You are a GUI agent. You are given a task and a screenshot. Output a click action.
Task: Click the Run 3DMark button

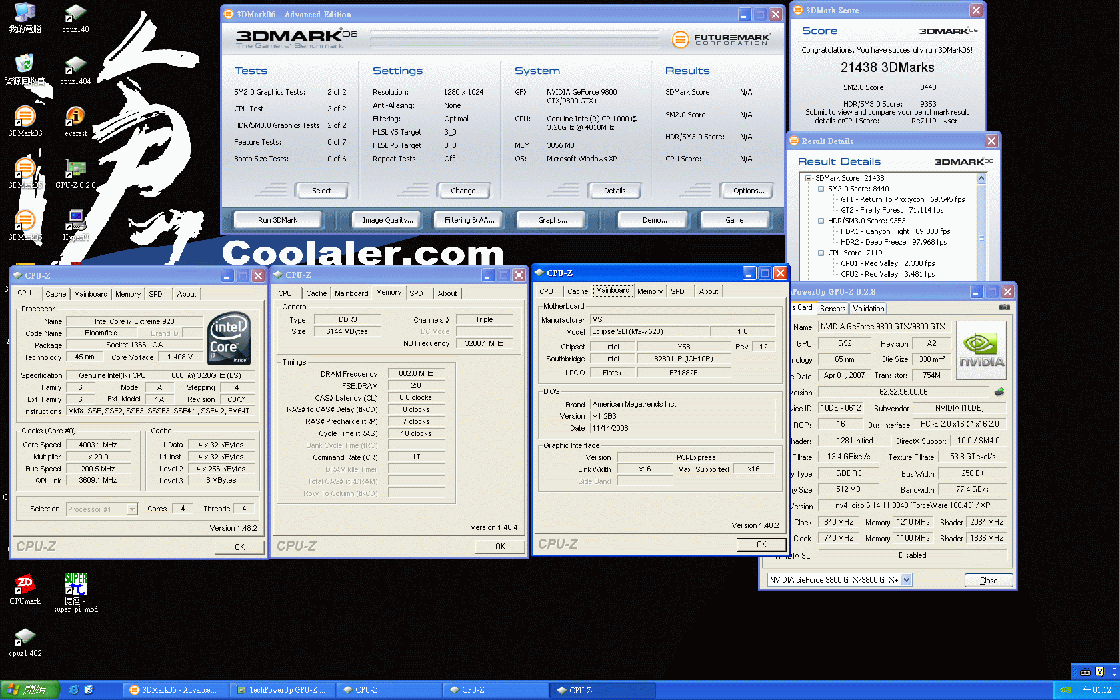click(277, 220)
